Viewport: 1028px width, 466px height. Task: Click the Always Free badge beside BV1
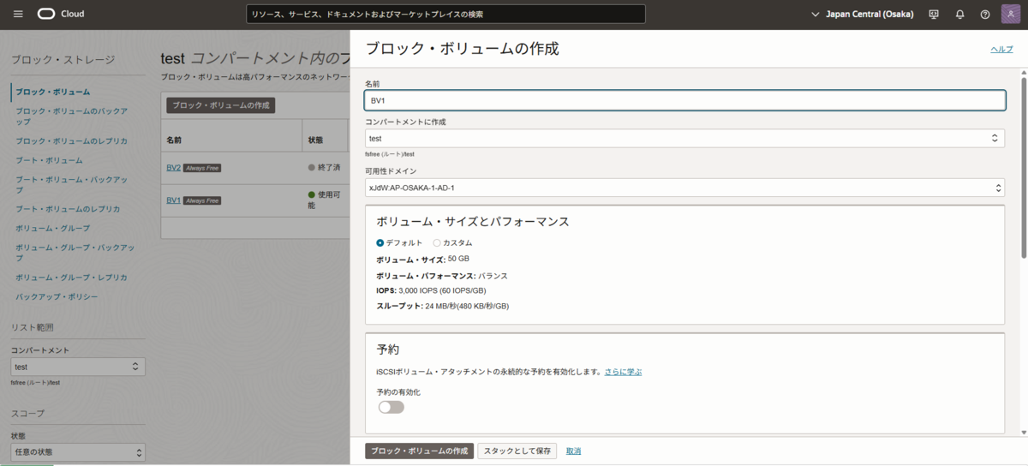pyautogui.click(x=202, y=200)
